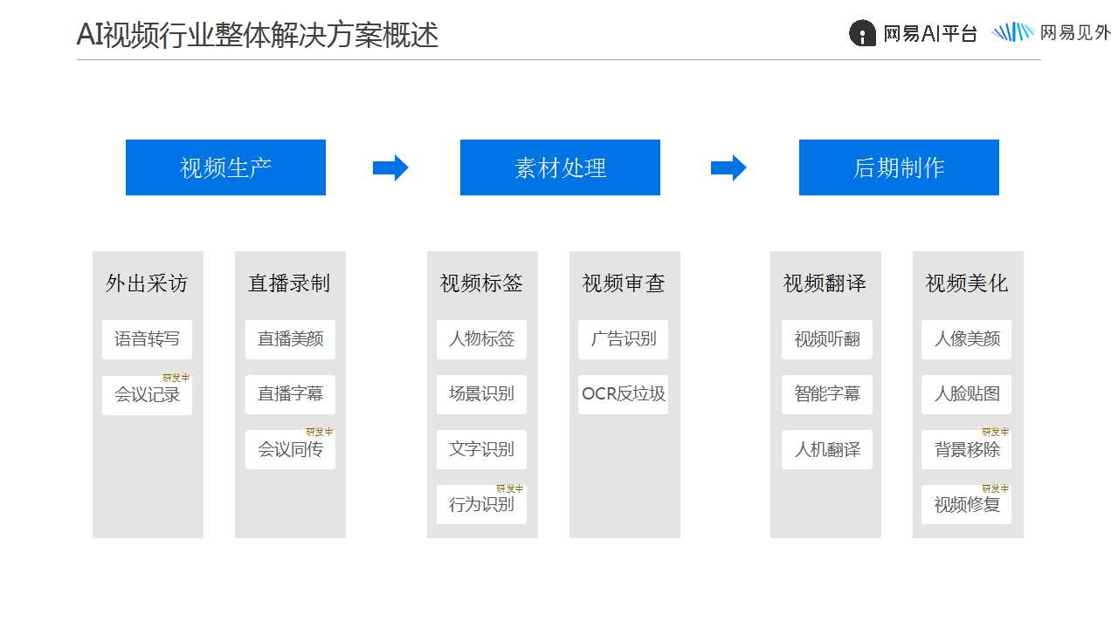Select the 后期制作 blue block
Screen dimensions: 1118x628
coord(899,167)
